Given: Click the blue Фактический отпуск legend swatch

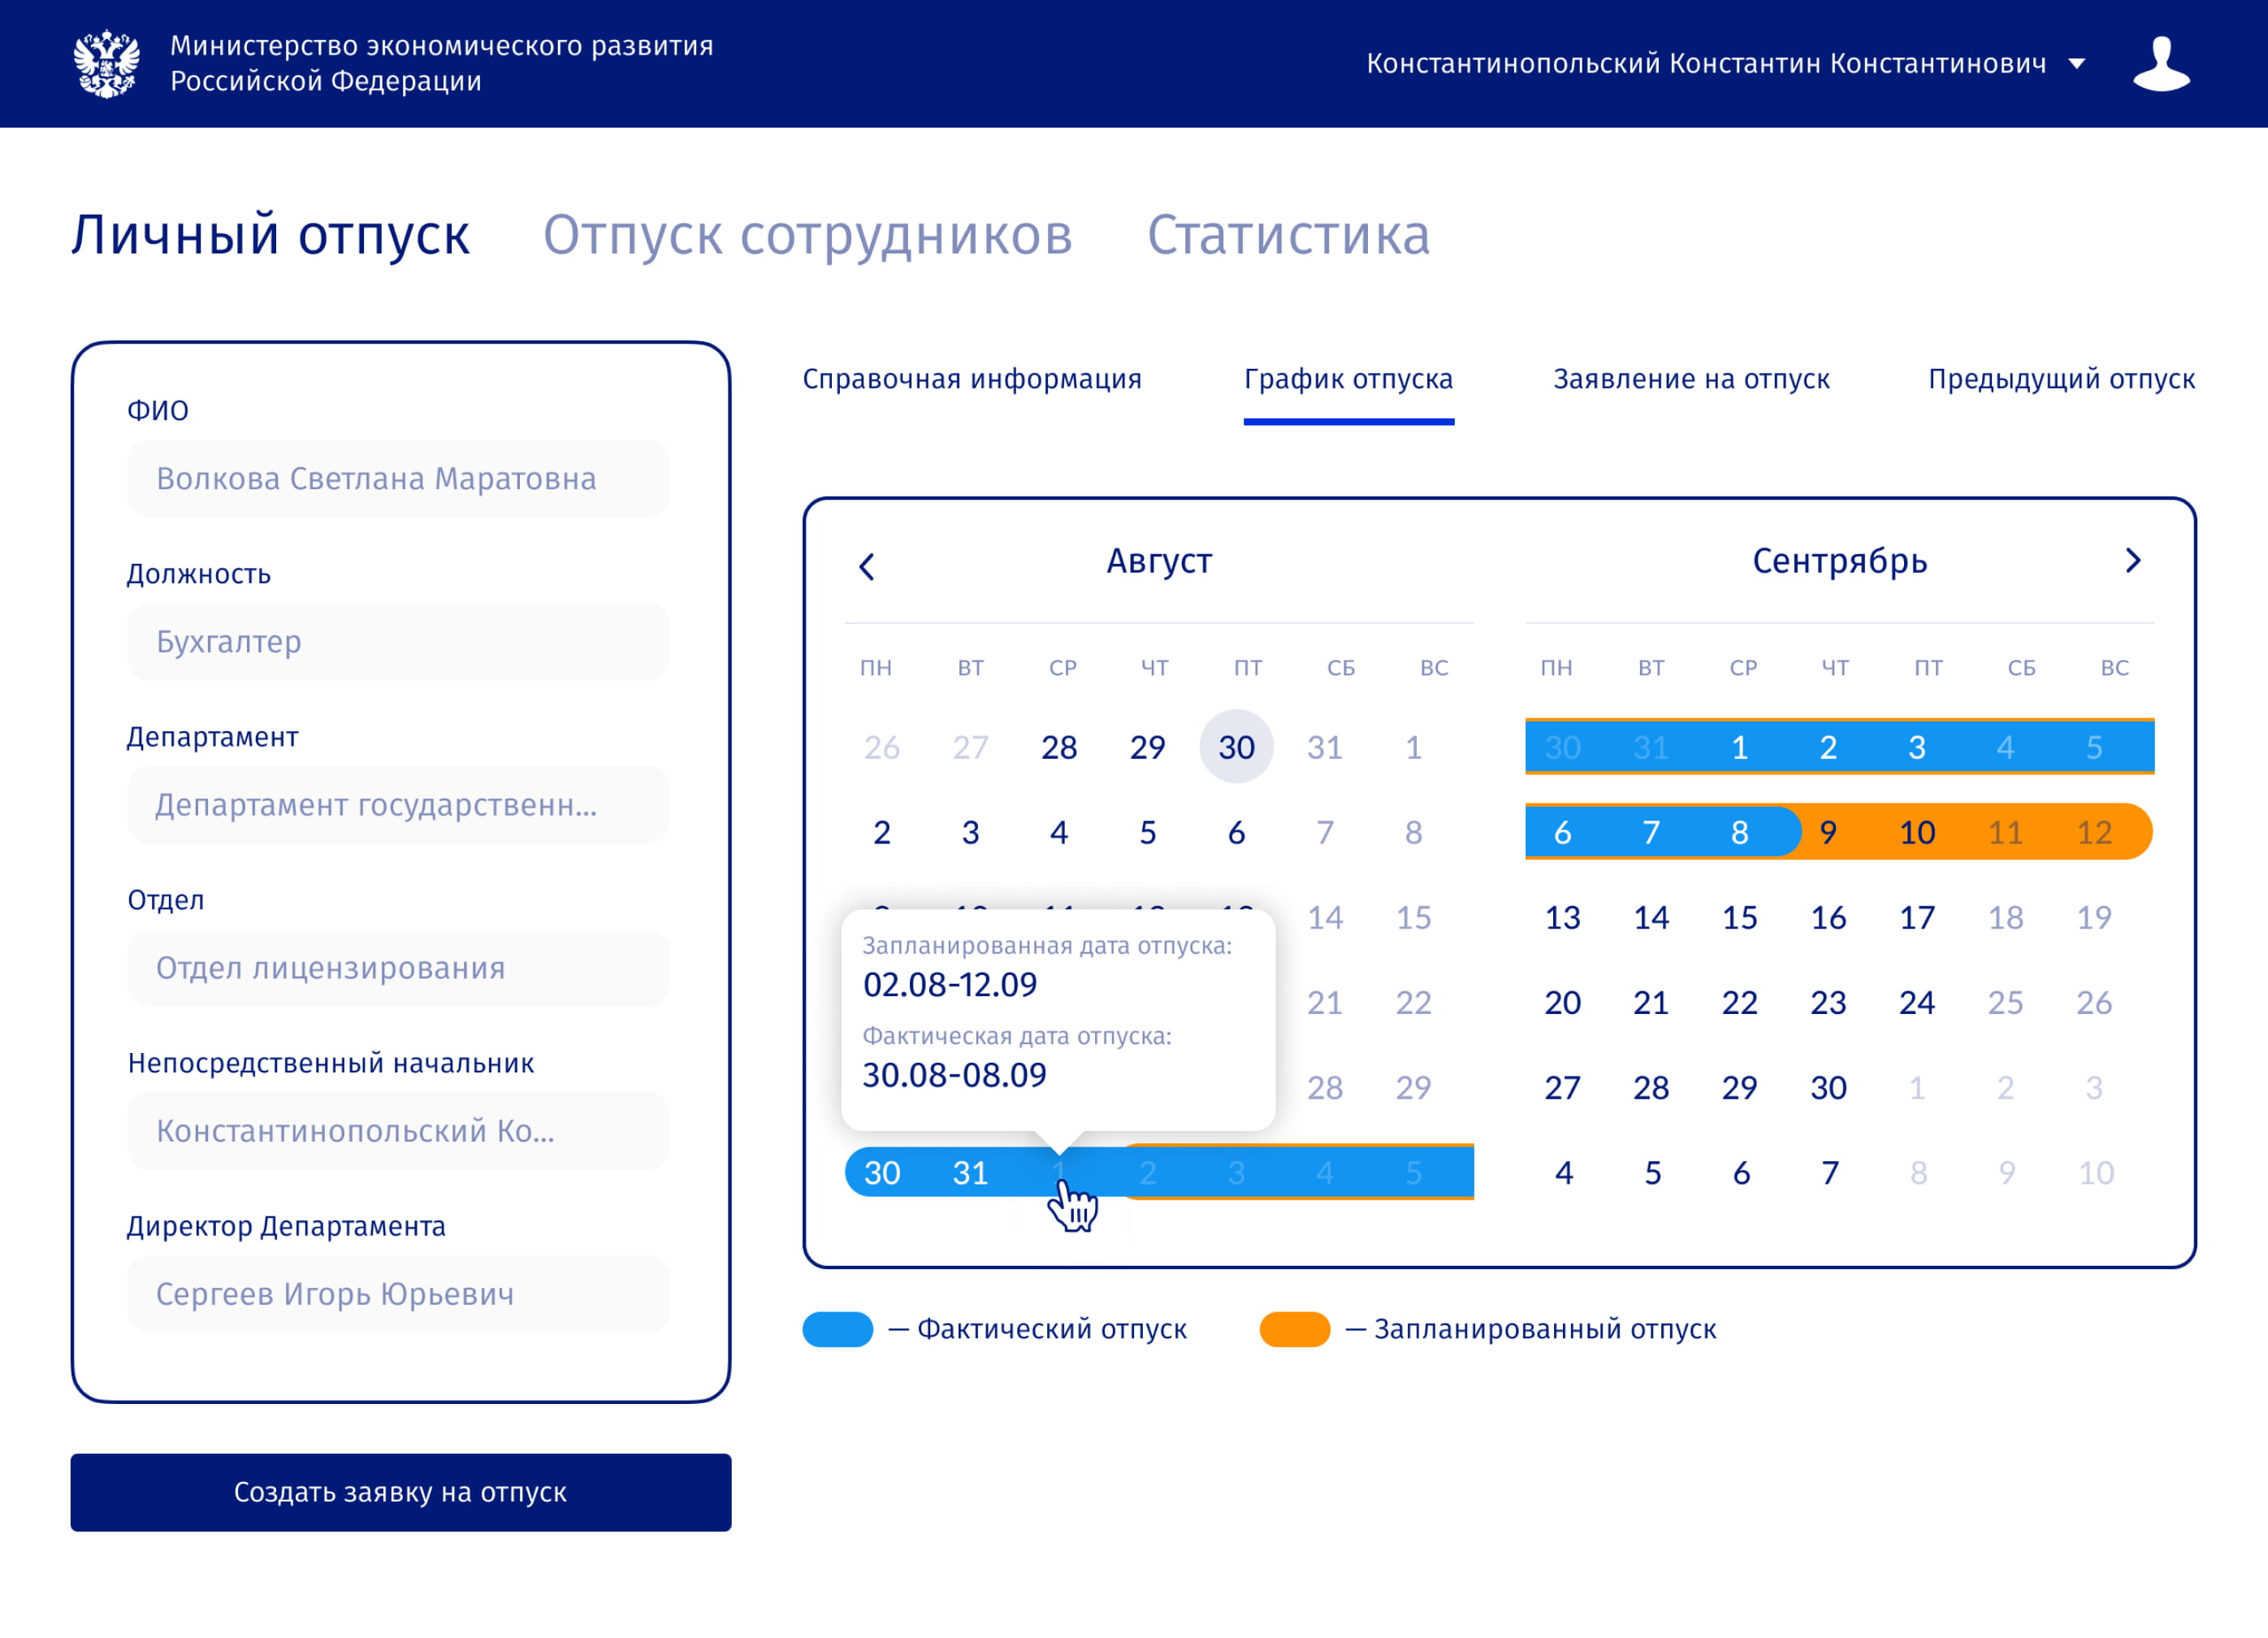Looking at the screenshot, I should (x=838, y=1329).
